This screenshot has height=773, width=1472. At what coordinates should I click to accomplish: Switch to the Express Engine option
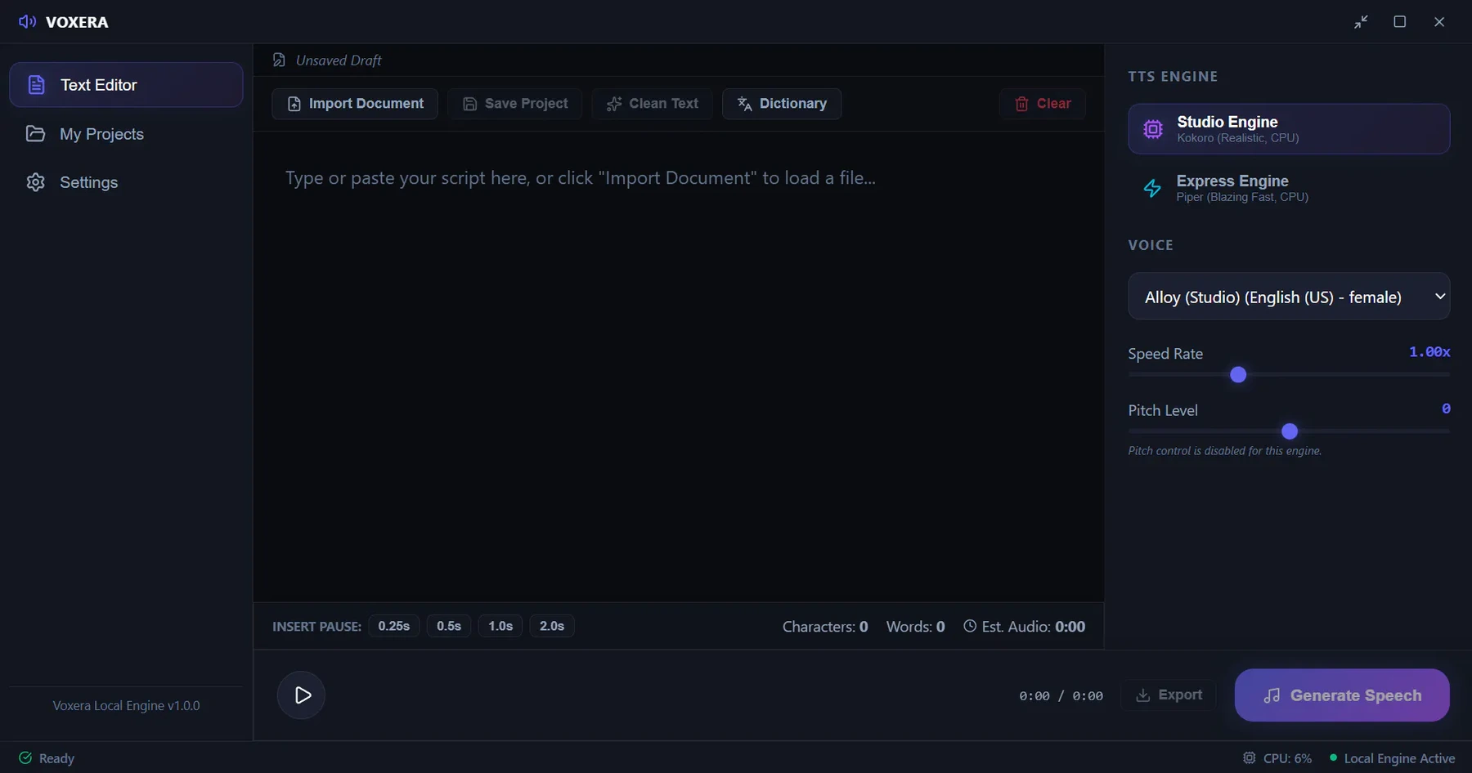coord(1289,189)
